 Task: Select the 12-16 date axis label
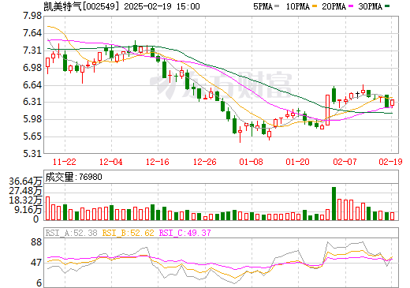tap(158, 162)
